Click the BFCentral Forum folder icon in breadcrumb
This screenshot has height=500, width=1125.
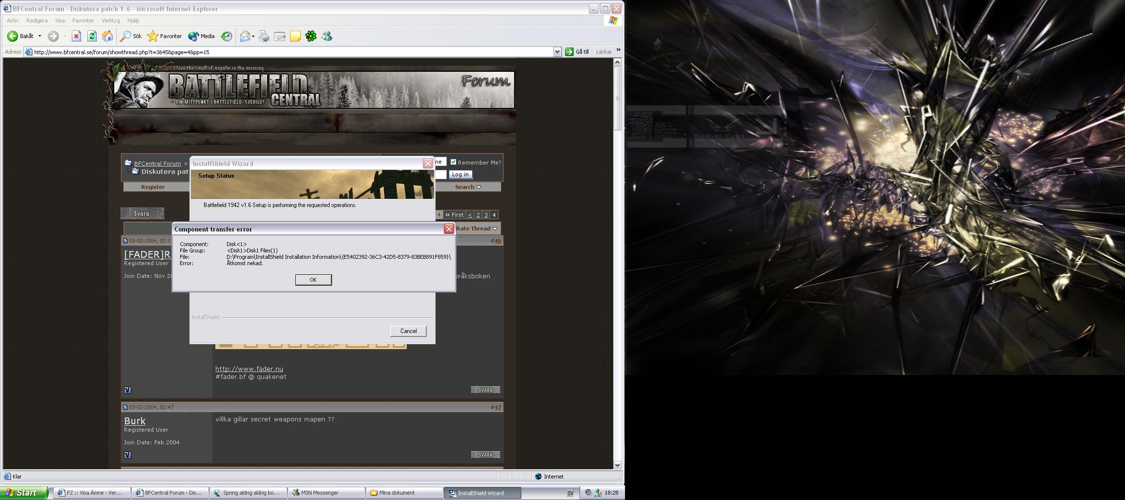pyautogui.click(x=128, y=163)
